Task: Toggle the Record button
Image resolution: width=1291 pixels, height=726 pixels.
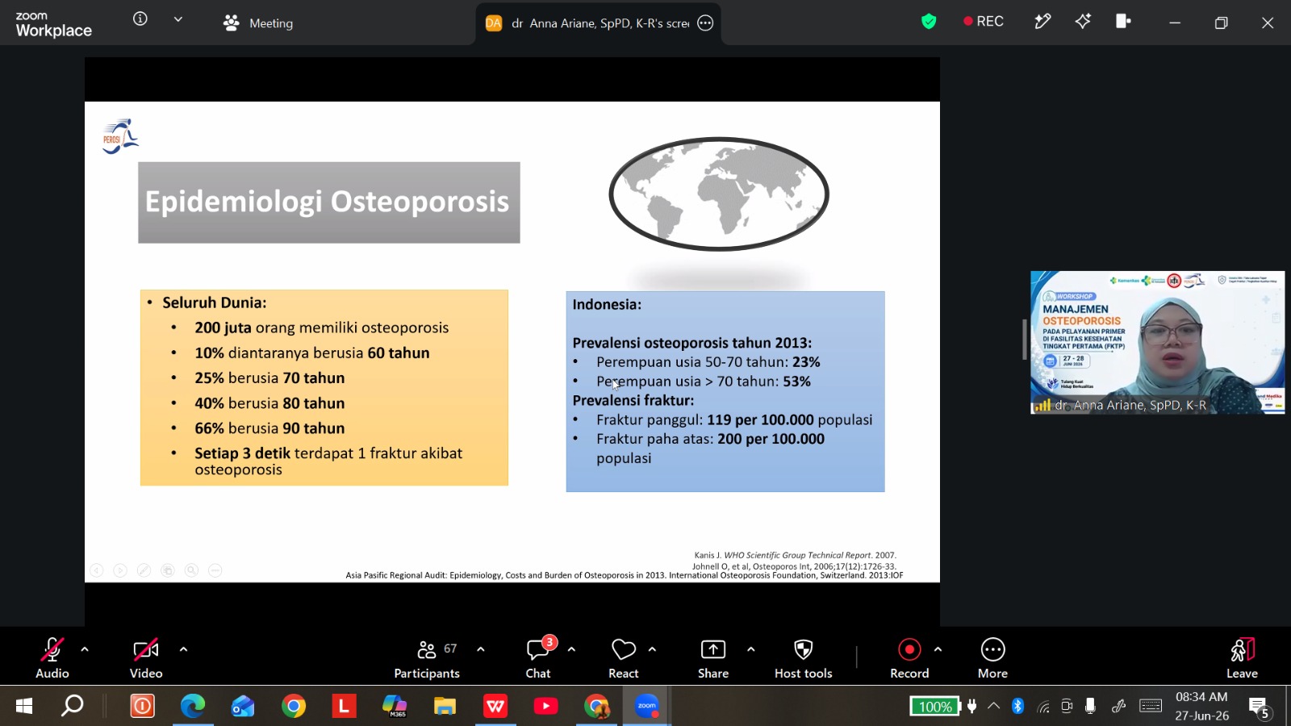Action: tap(909, 658)
